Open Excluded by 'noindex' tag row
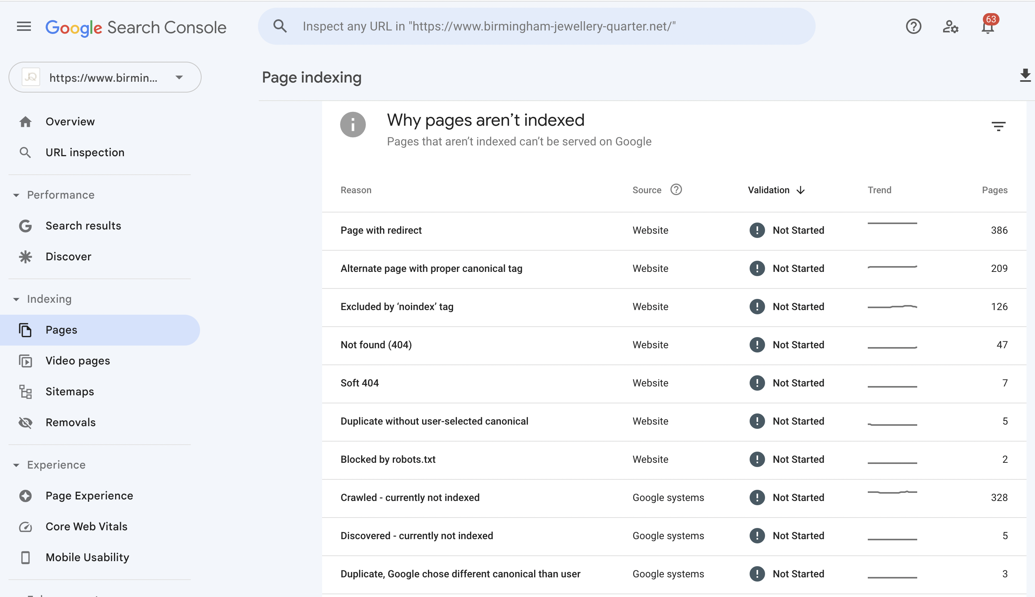The width and height of the screenshot is (1035, 597). click(x=674, y=307)
